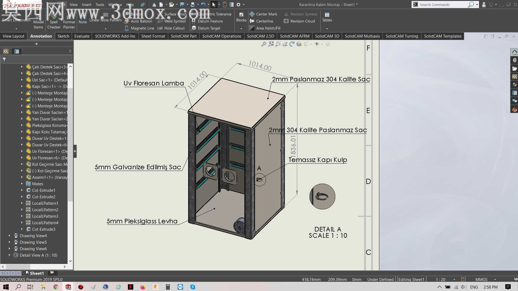Select the Sheet1 sheet tab
This screenshot has height=291, width=518.
34,273
